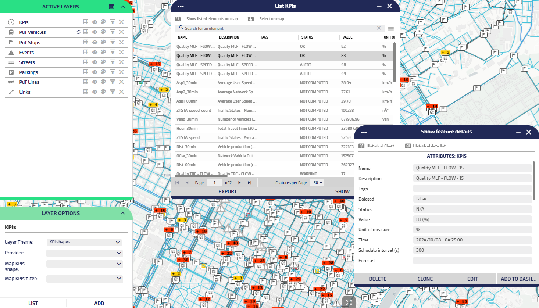Click the Search for an element field
The height and width of the screenshot is (308, 539).
pyautogui.click(x=279, y=28)
